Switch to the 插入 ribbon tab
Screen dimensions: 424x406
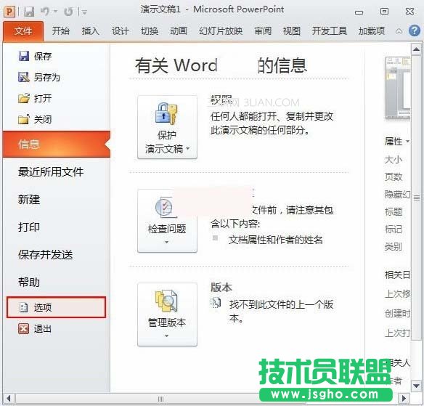(91, 31)
